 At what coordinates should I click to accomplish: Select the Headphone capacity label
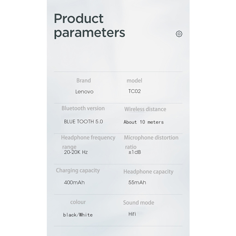tap(148, 172)
